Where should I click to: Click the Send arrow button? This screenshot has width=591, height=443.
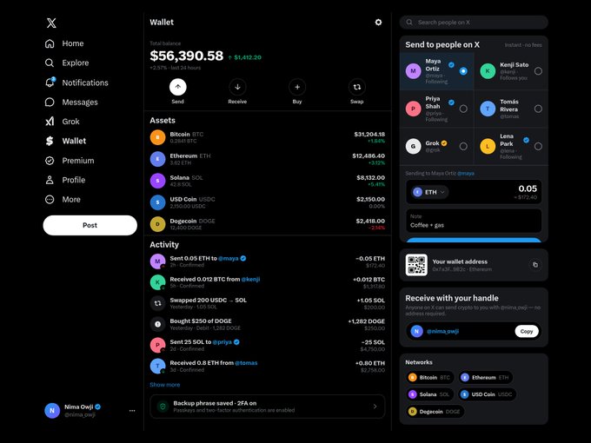click(178, 87)
